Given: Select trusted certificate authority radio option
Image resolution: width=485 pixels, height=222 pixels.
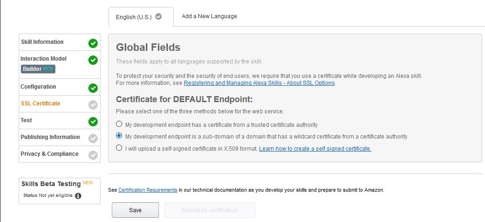Looking at the screenshot, I should [119, 125].
